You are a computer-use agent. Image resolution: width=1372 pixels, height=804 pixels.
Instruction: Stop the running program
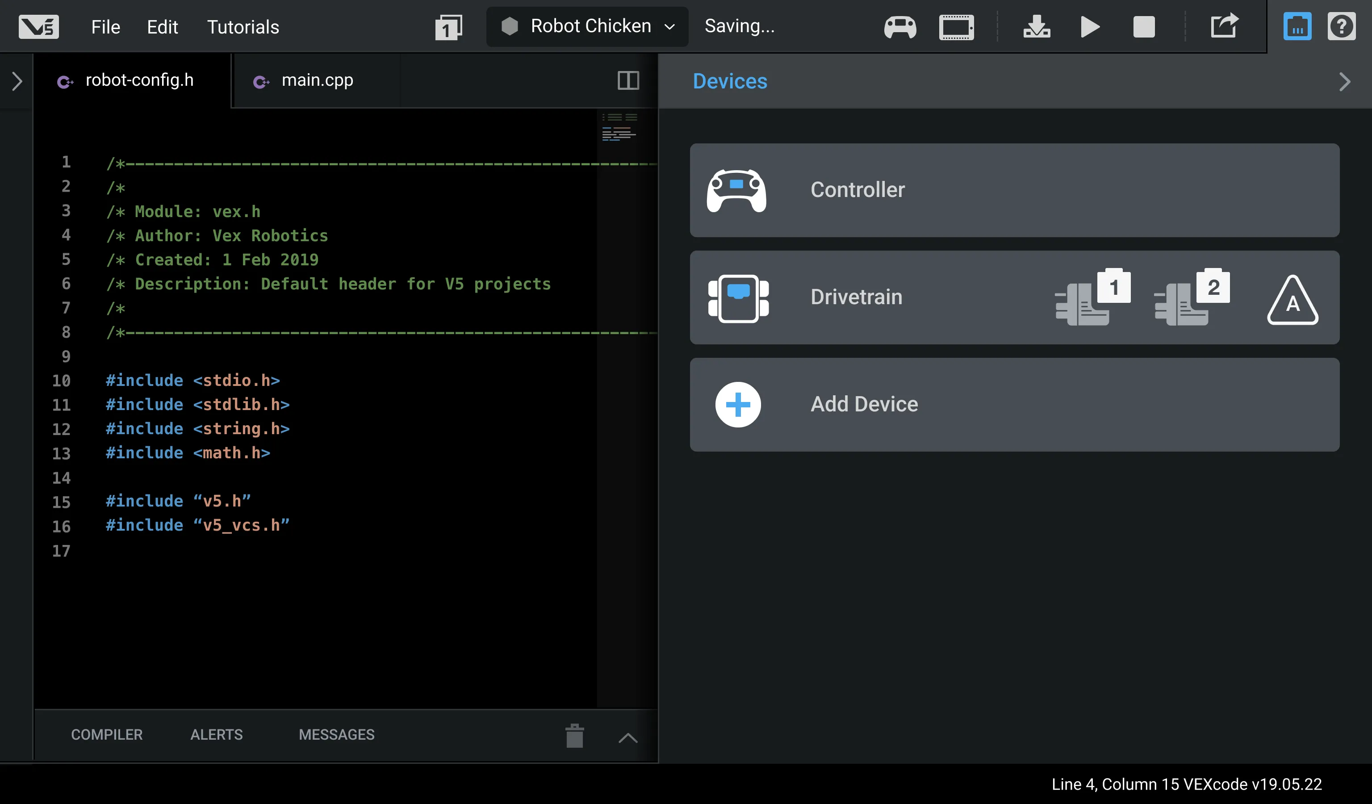point(1143,27)
